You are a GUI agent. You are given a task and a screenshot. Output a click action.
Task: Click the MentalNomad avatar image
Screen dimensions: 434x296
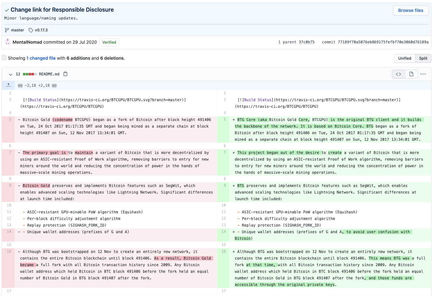(8, 42)
